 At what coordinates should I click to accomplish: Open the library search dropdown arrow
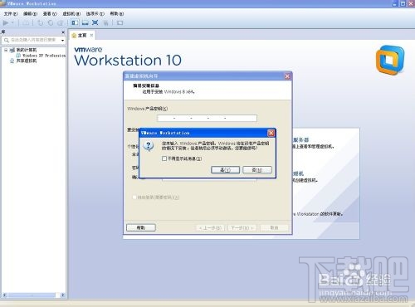point(63,41)
